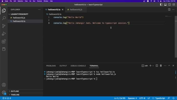
Task: Open terminal panel more actions ellipsis
Action: [x=165, y=66]
